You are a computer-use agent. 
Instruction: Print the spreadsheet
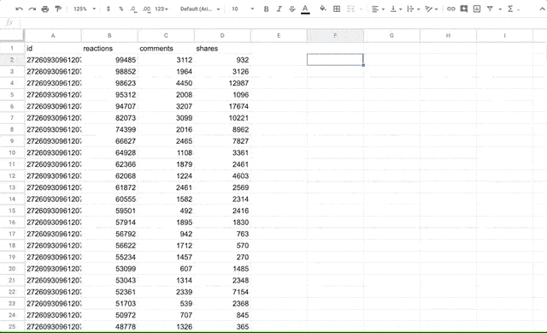(45, 9)
